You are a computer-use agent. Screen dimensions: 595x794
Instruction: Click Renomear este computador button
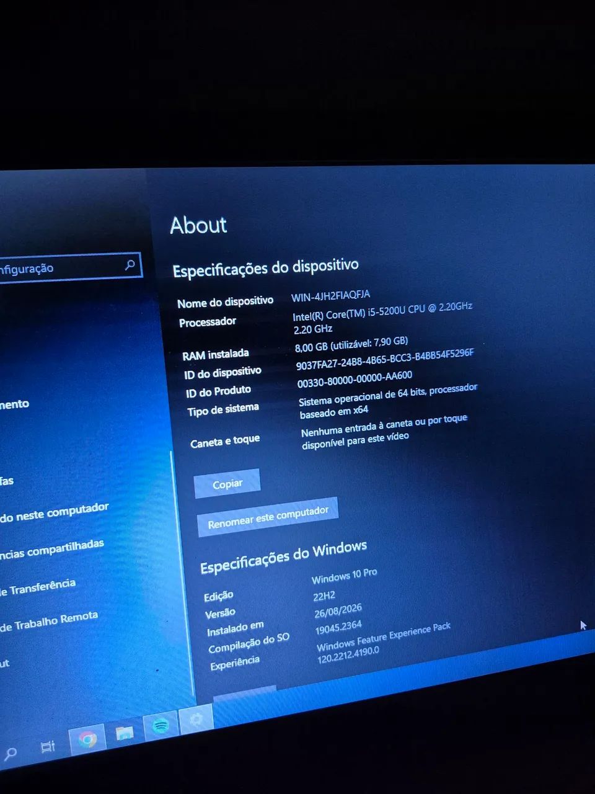click(268, 517)
